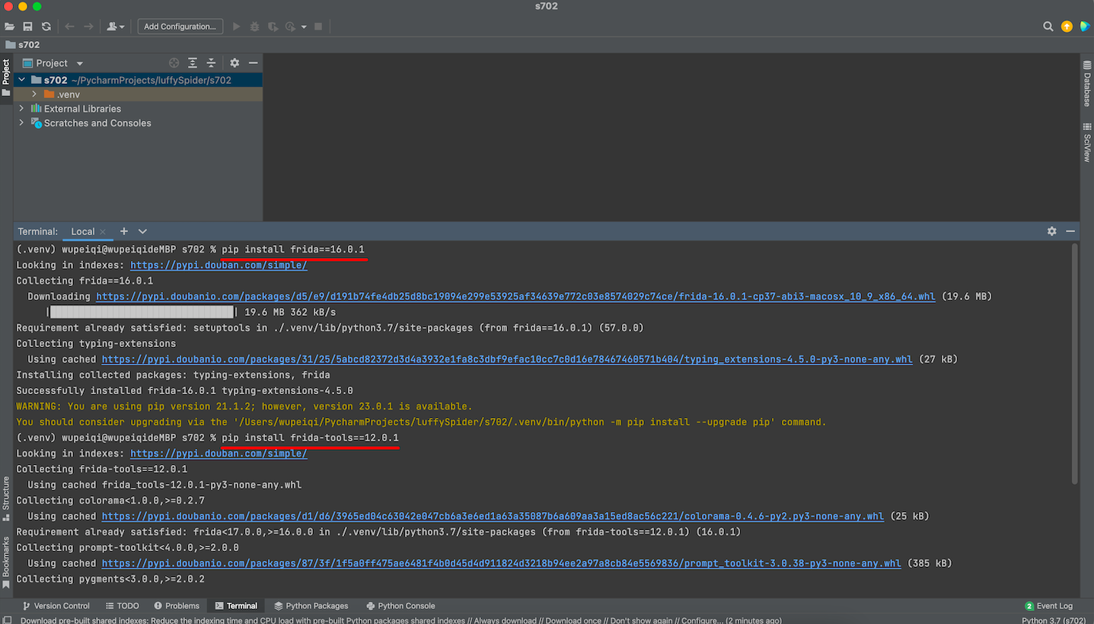Expand Scratches and Consoles node
Image resolution: width=1094 pixels, height=624 pixels.
21,123
